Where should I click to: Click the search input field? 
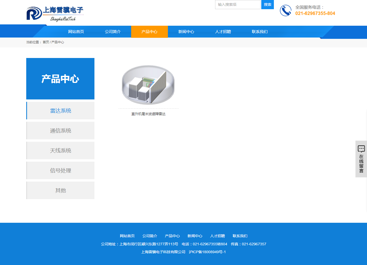pos(238,4)
